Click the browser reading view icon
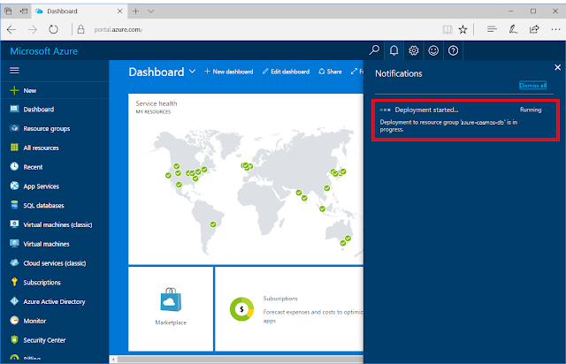The height and width of the screenshot is (364, 566). (x=447, y=29)
